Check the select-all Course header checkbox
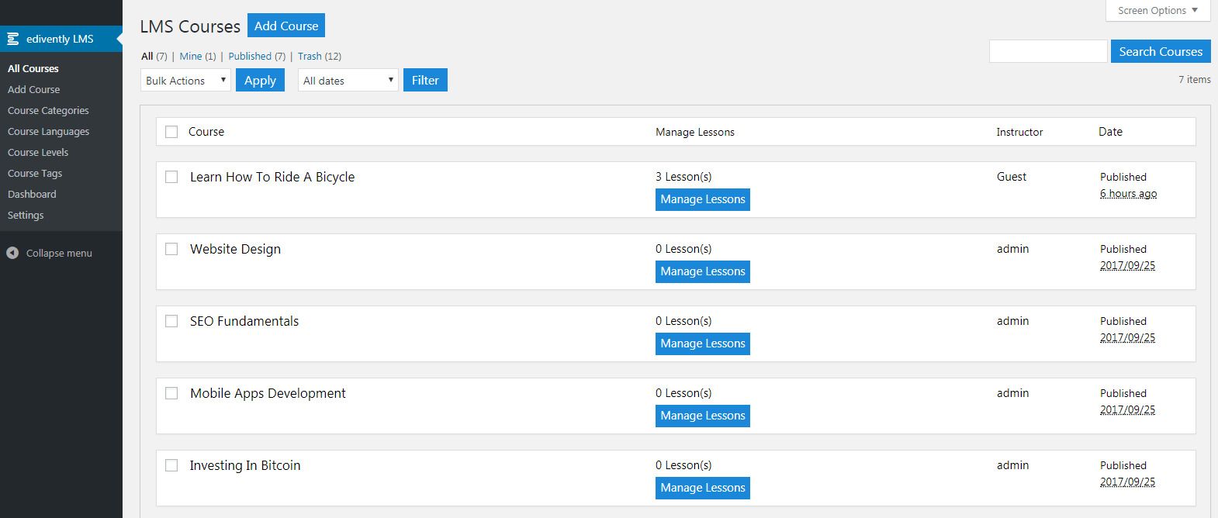The width and height of the screenshot is (1218, 518). tap(171, 132)
